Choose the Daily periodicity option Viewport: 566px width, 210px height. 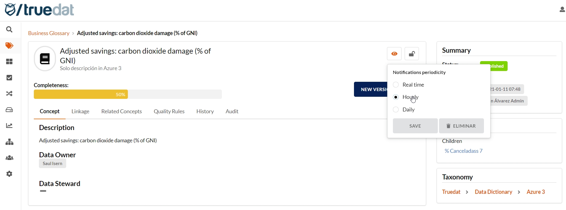(396, 110)
